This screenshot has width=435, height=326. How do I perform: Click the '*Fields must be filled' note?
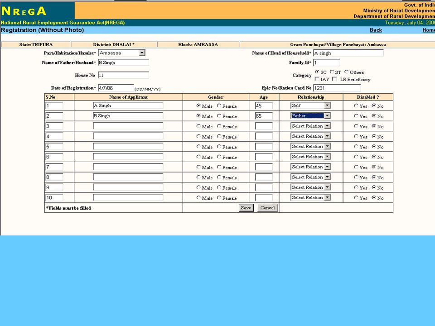(68, 208)
